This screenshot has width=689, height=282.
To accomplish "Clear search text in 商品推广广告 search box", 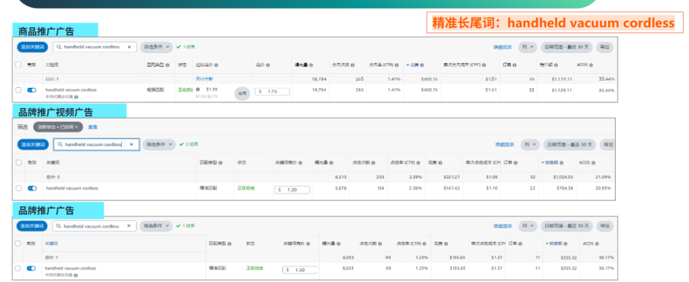I will pyautogui.click(x=129, y=47).
